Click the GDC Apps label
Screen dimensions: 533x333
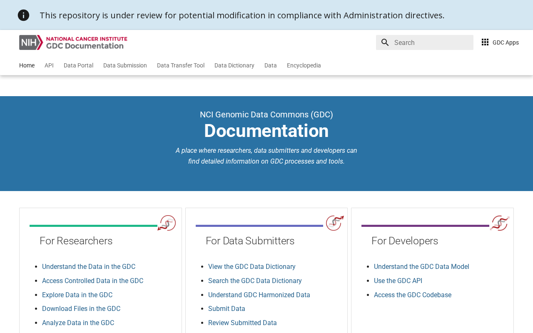point(506,42)
